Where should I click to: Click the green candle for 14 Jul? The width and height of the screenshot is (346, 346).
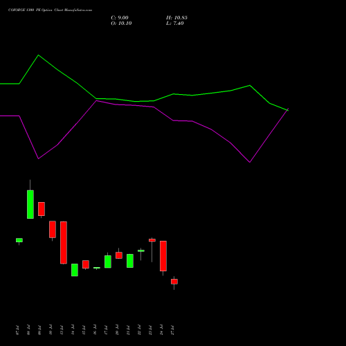tap(75, 270)
